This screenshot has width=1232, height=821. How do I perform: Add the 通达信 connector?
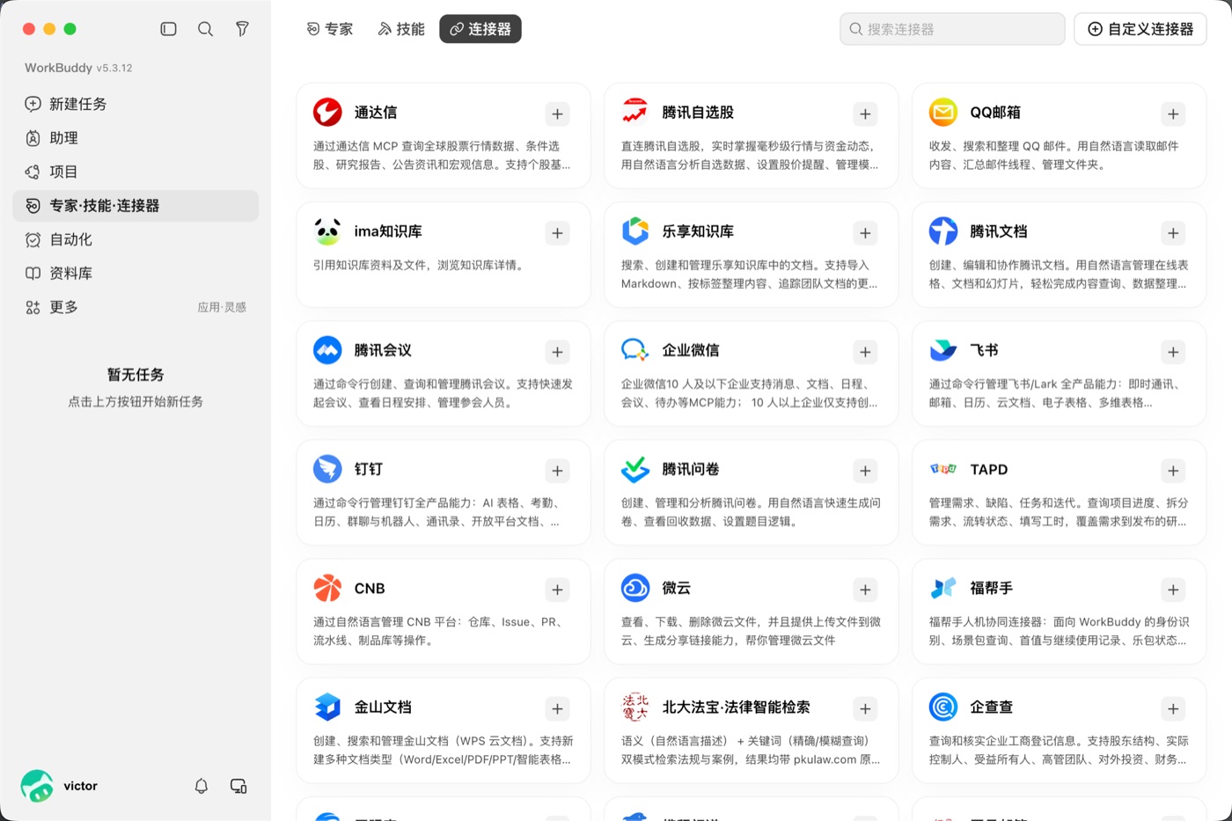557,114
